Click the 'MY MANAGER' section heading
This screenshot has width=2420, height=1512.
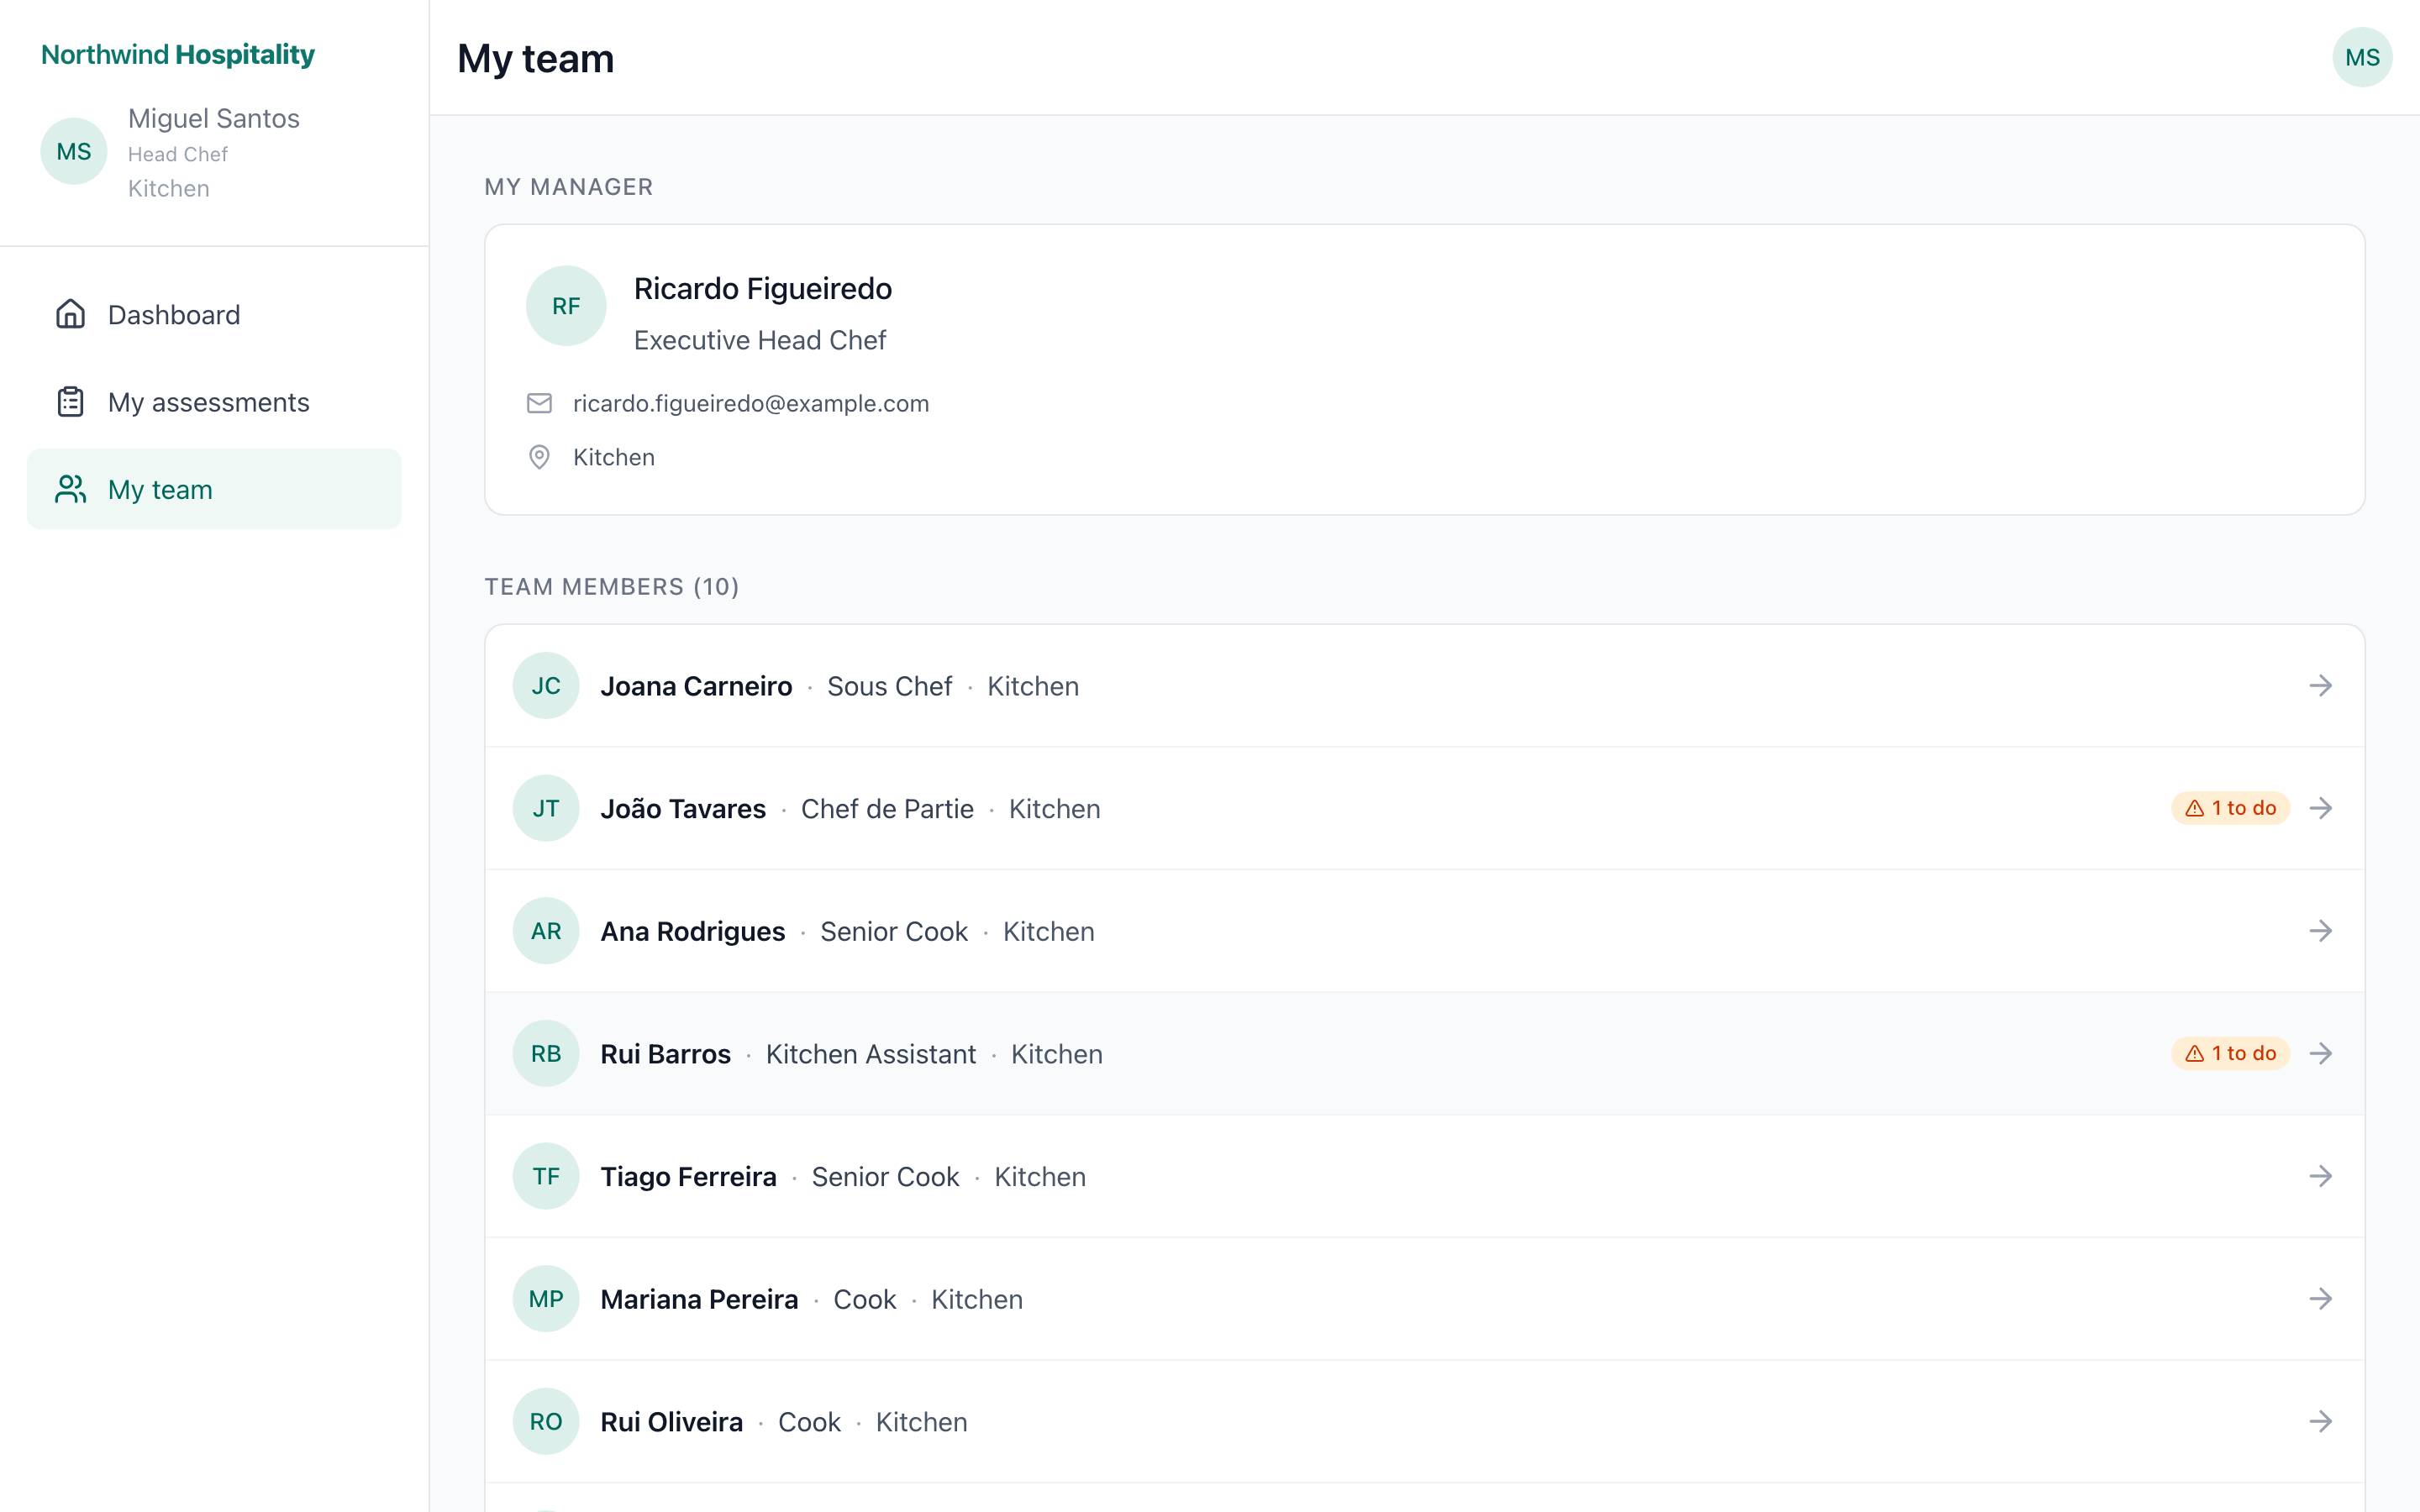tap(569, 187)
